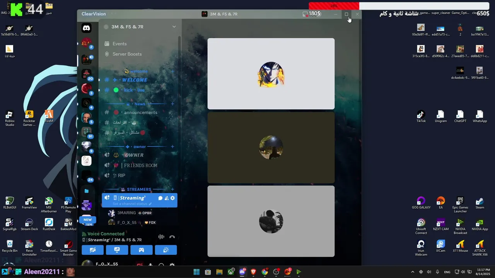The image size is (495, 278).
Task: Add channel to News category plus
Action: click(x=172, y=104)
